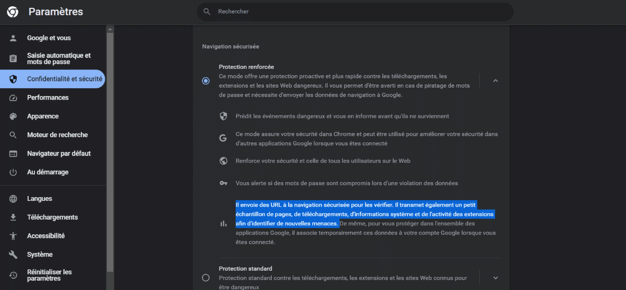Click the clipboard icon for Saisie automatique
The height and width of the screenshot is (290, 626).
[x=14, y=58]
